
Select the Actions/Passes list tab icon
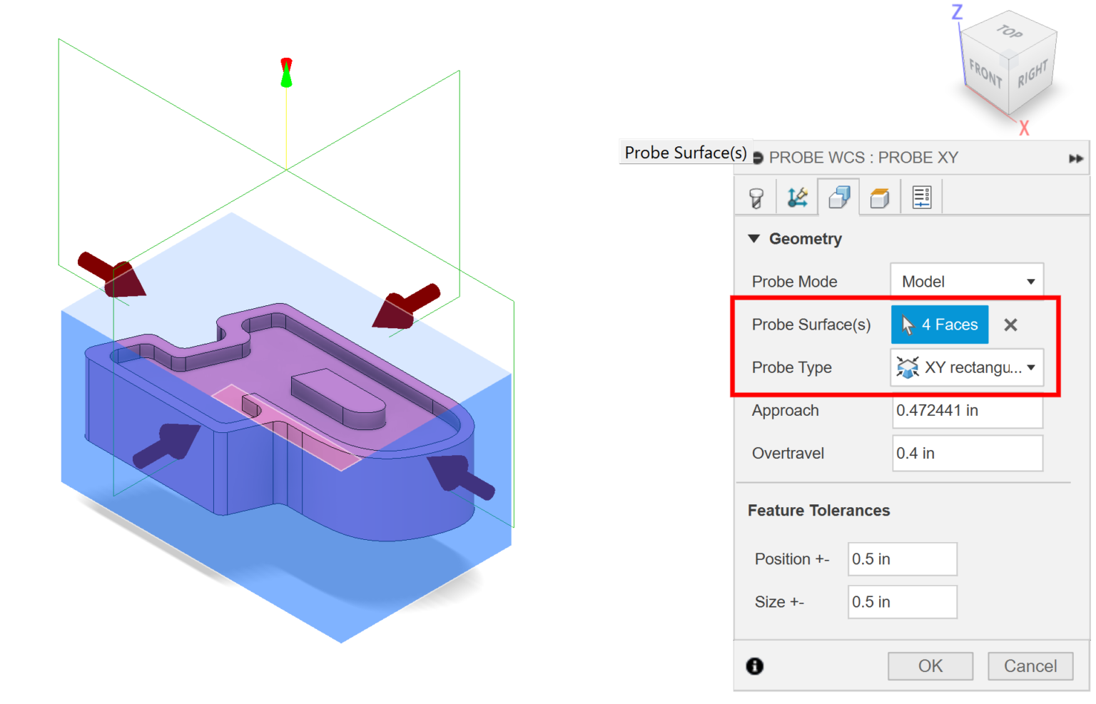click(921, 196)
